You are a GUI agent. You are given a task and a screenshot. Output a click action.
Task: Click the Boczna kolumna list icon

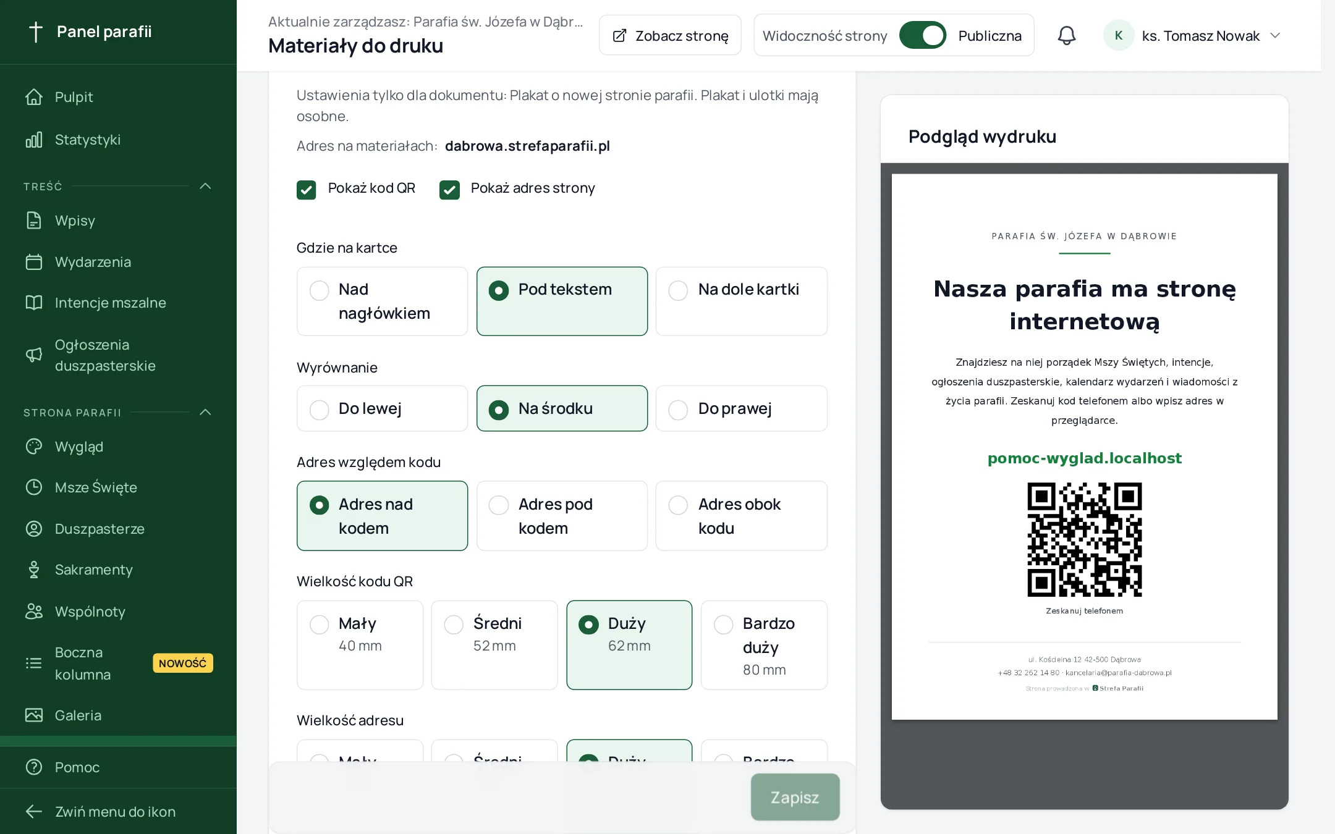click(34, 663)
